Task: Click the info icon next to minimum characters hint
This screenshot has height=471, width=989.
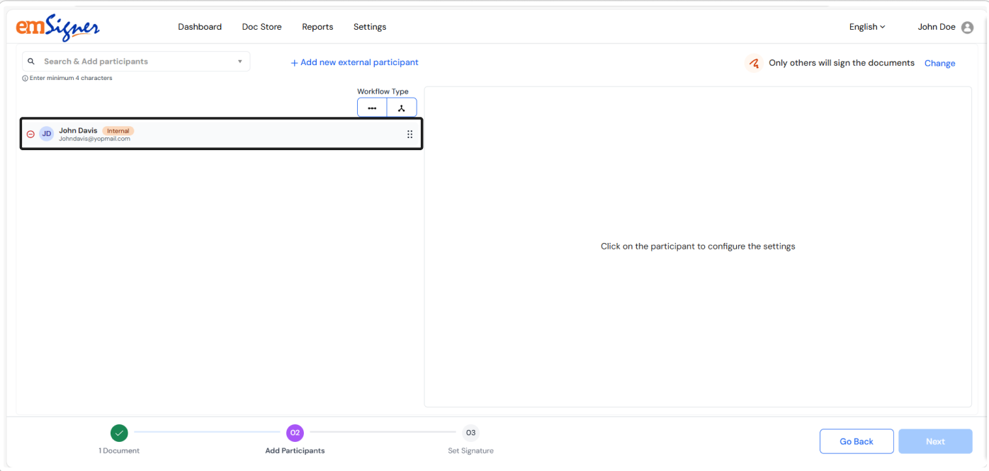Action: coord(26,79)
